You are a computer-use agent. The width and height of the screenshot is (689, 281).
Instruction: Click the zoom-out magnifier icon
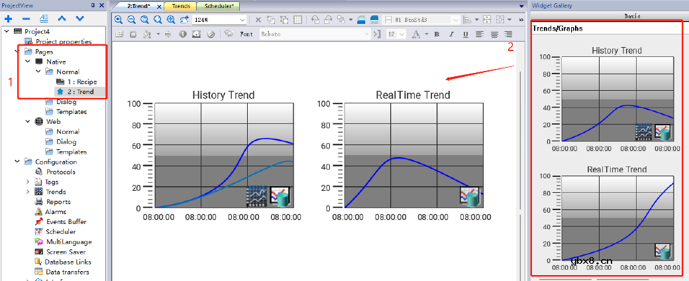131,20
